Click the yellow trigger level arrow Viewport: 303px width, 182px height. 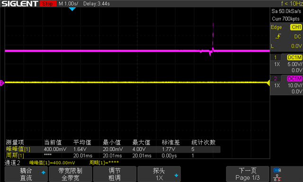point(268,83)
